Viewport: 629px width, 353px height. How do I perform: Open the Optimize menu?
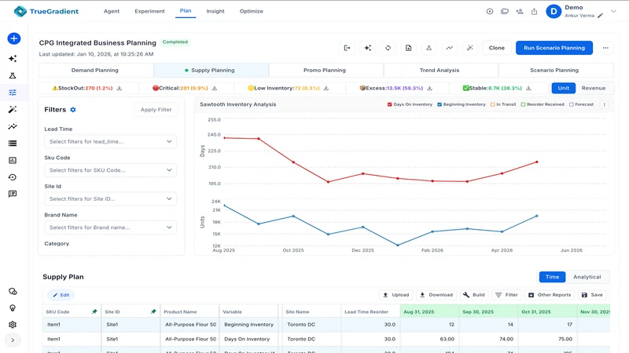pos(251,11)
